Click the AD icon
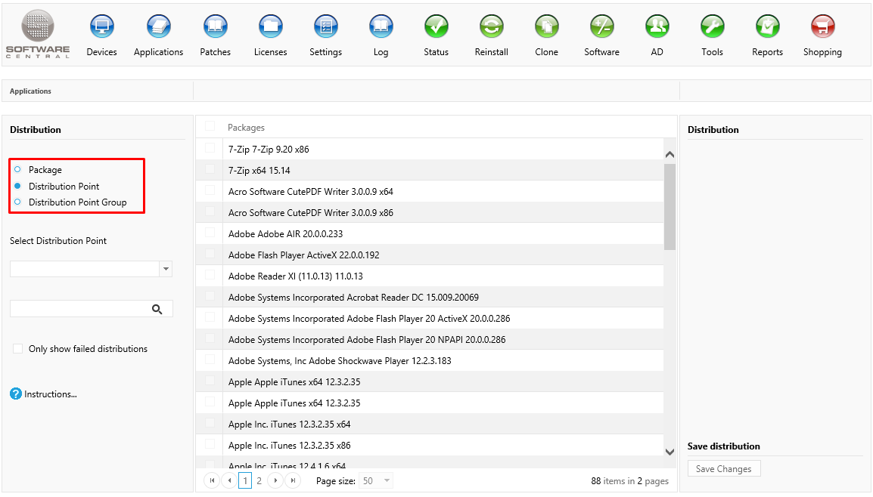Image resolution: width=873 pixels, height=497 pixels. [657, 28]
